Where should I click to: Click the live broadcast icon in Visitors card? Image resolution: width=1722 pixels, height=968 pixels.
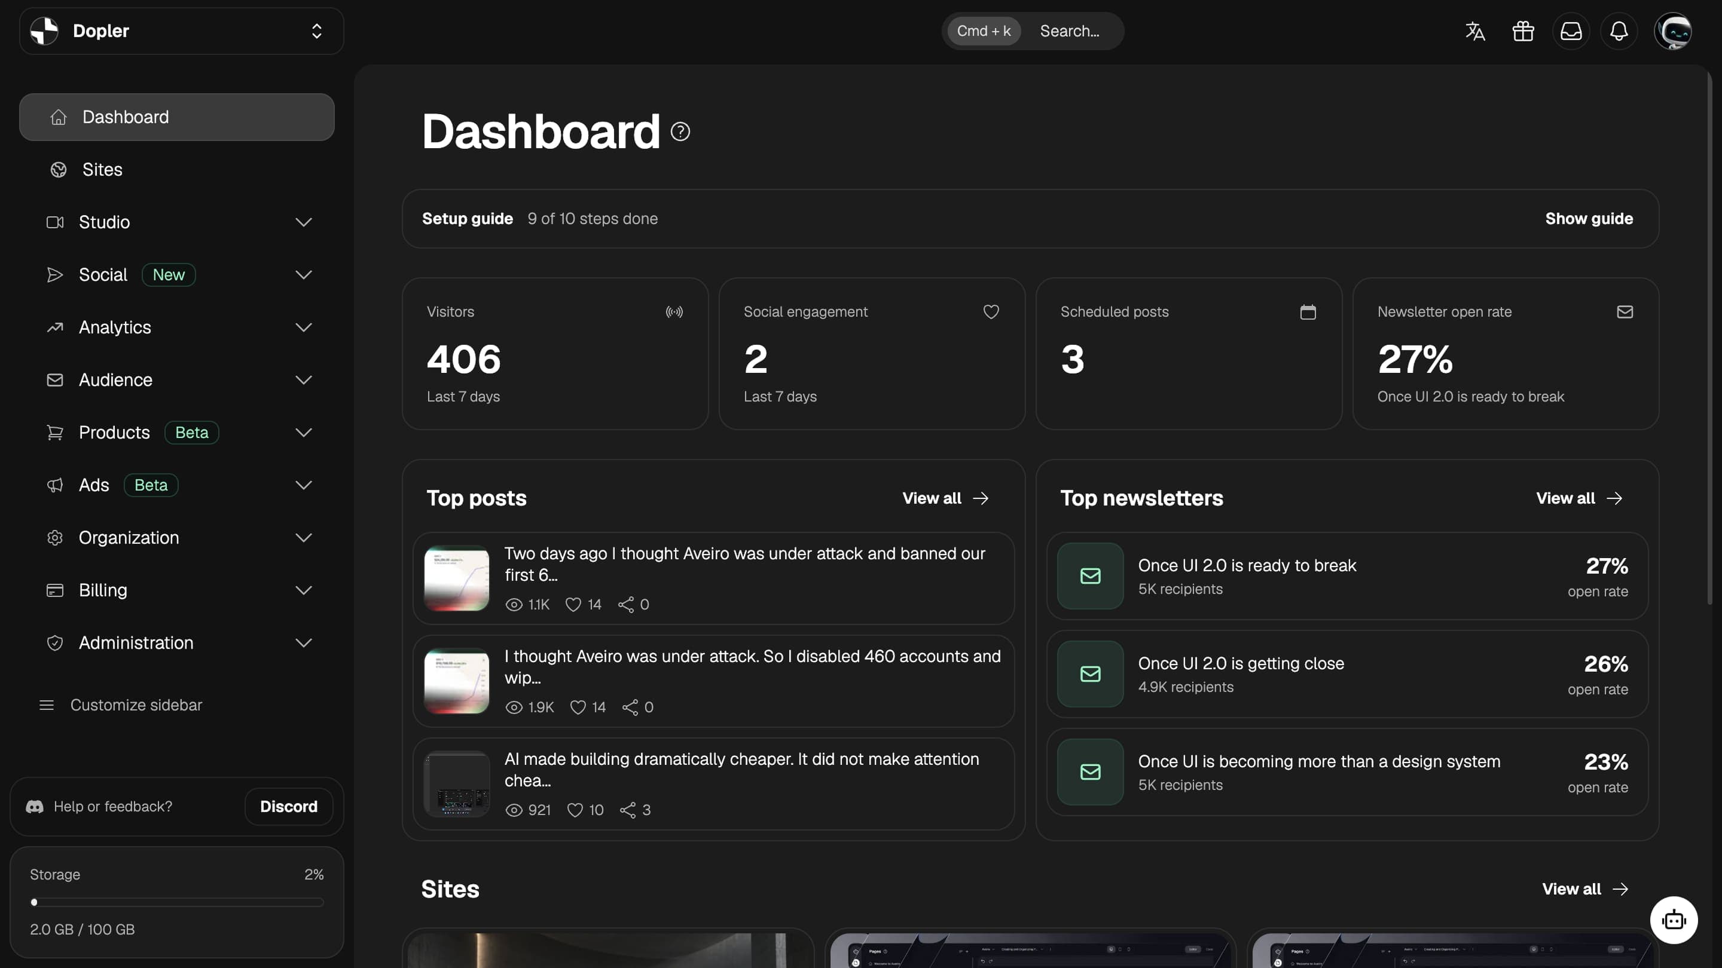click(674, 312)
